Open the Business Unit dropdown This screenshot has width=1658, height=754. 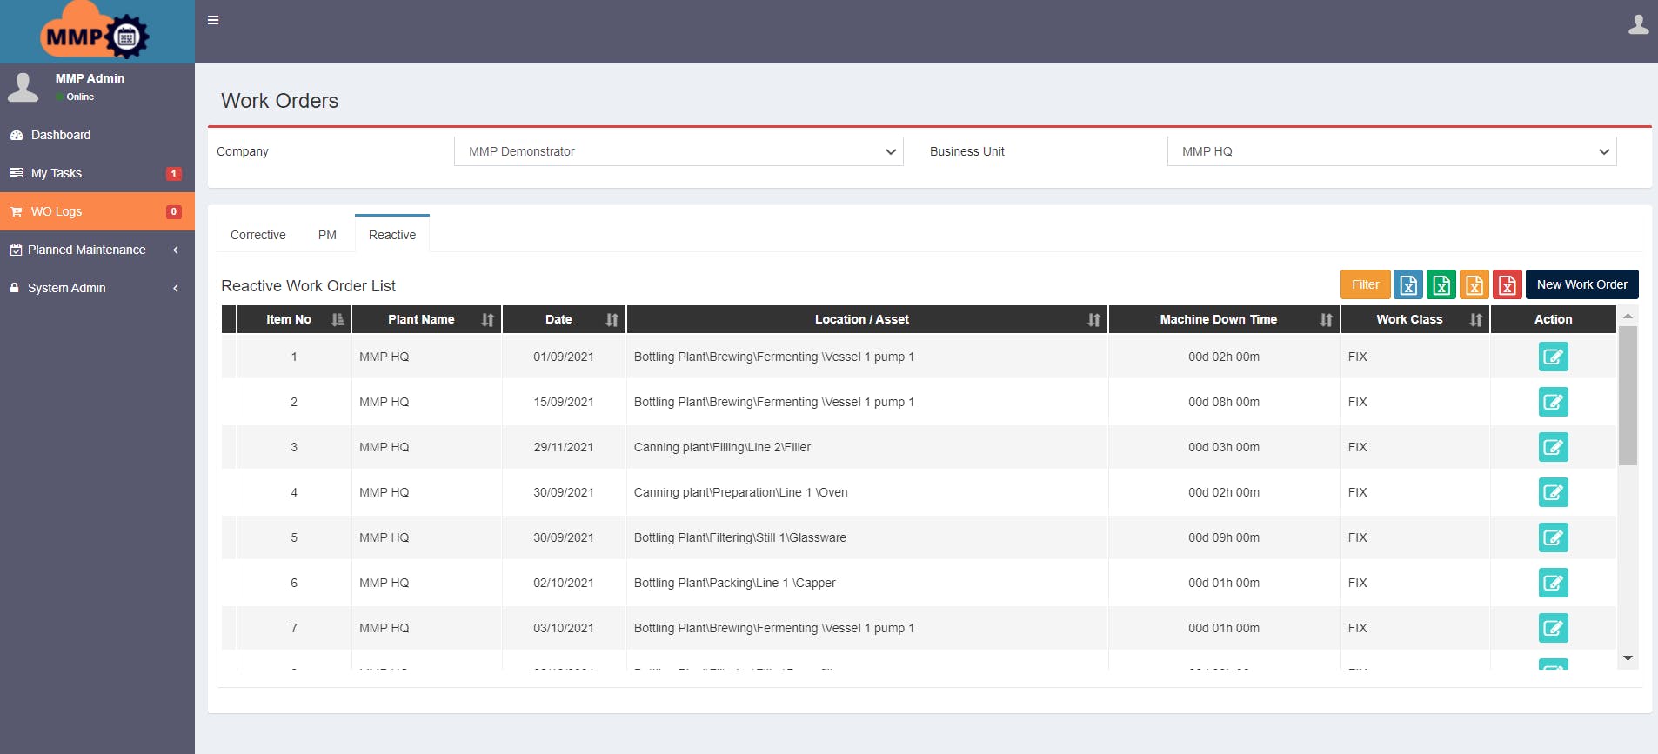point(1392,151)
